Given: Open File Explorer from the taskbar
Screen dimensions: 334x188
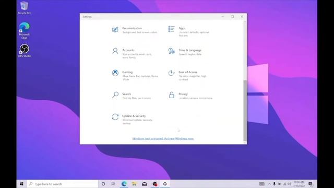Looking at the screenshot, I should (x=134, y=184).
